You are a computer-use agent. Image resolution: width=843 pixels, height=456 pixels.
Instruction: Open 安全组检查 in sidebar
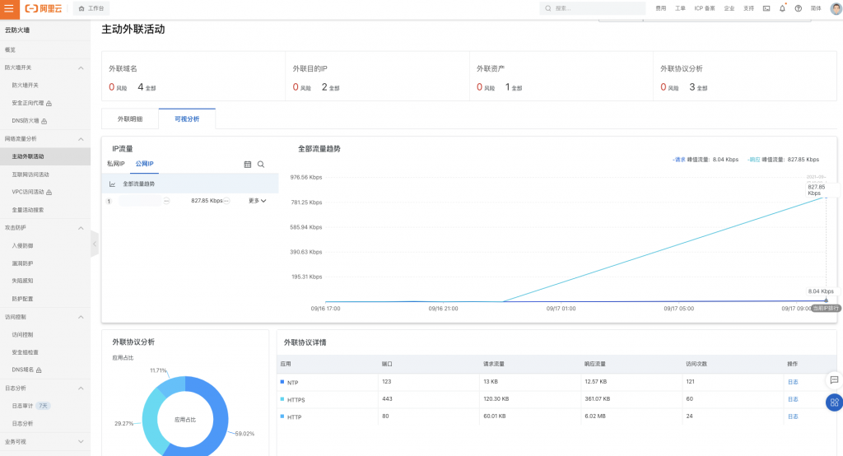click(26, 353)
